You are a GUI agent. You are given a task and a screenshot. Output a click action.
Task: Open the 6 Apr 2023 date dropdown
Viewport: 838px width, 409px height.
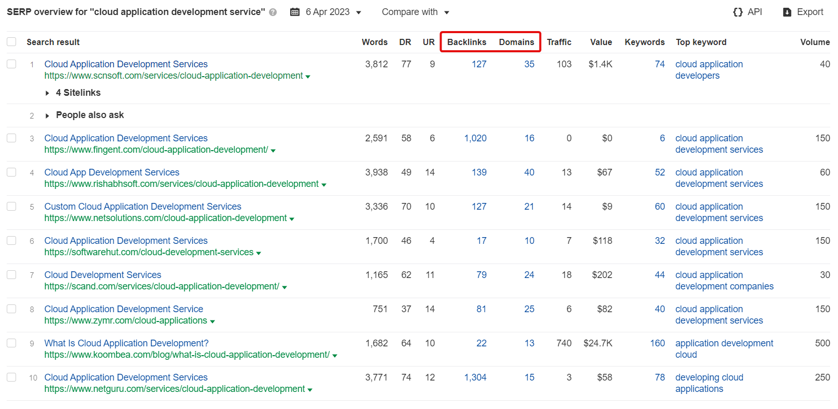(x=333, y=12)
